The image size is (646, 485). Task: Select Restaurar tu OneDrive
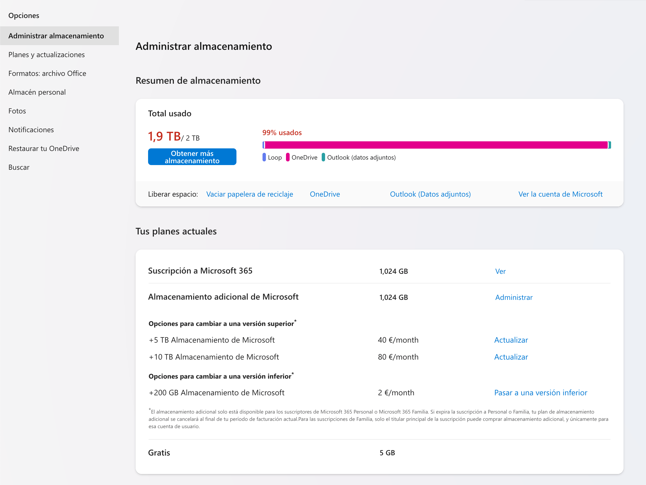44,148
